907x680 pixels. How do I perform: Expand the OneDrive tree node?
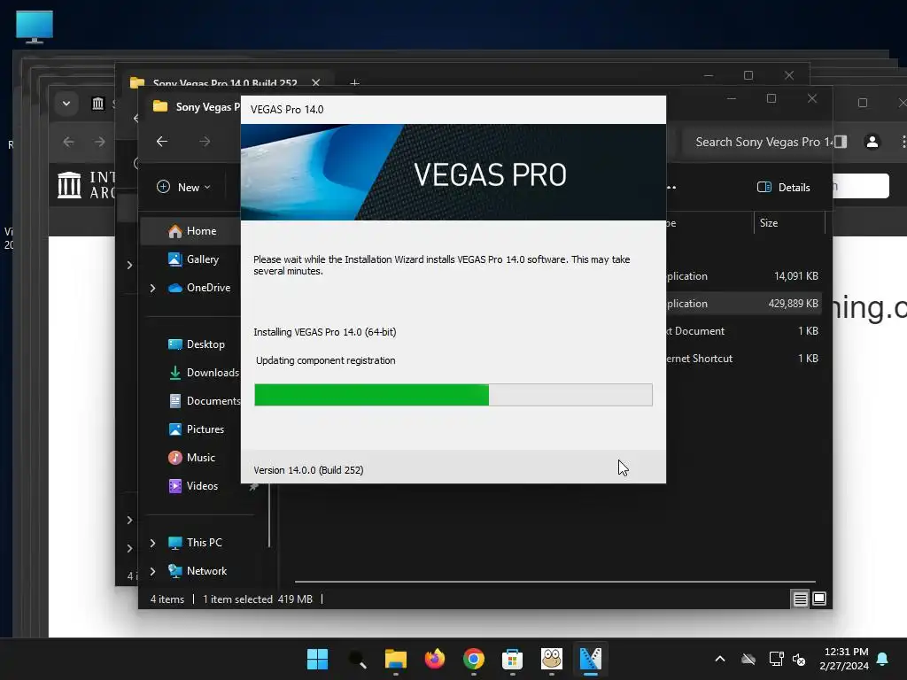tap(152, 288)
